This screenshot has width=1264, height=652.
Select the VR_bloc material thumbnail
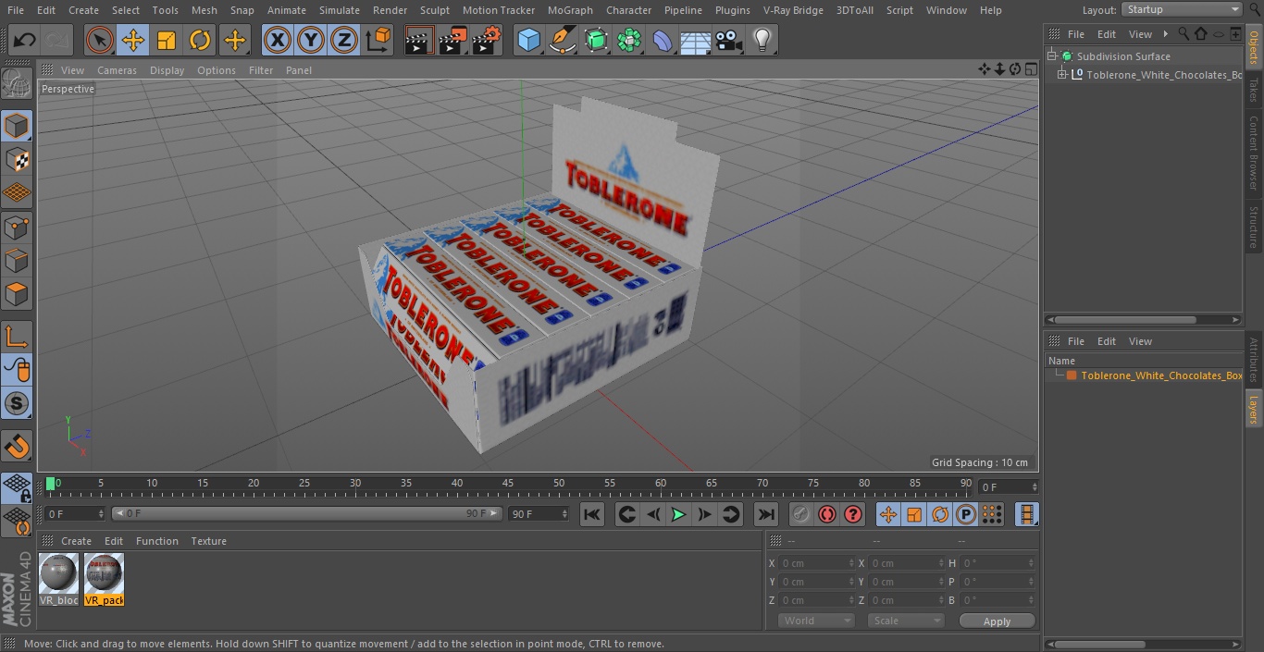click(59, 580)
